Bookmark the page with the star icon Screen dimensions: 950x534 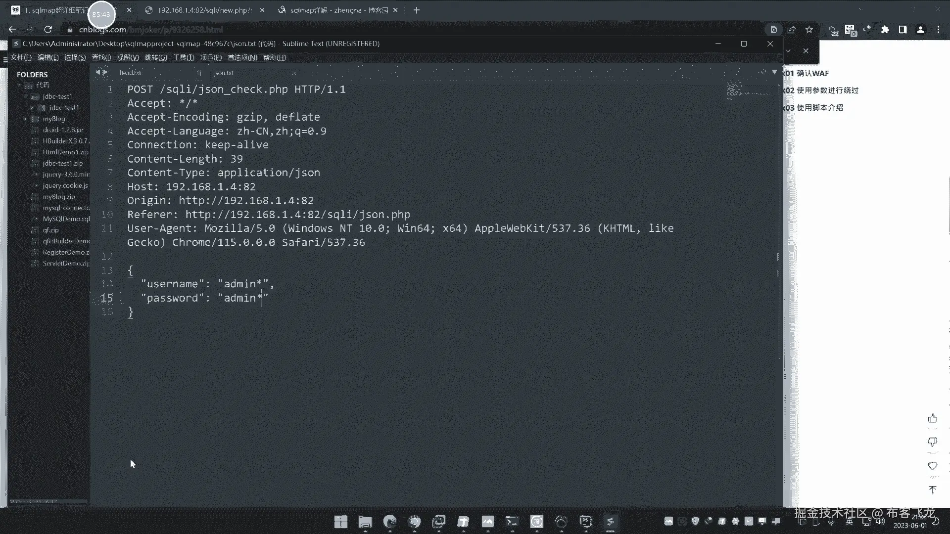coord(809,30)
